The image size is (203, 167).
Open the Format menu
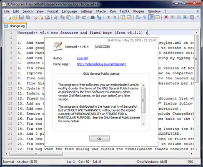[x=53, y=11]
